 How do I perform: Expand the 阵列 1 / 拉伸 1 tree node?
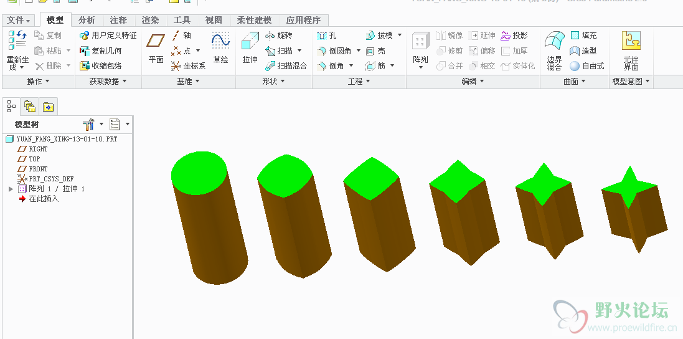[11, 189]
